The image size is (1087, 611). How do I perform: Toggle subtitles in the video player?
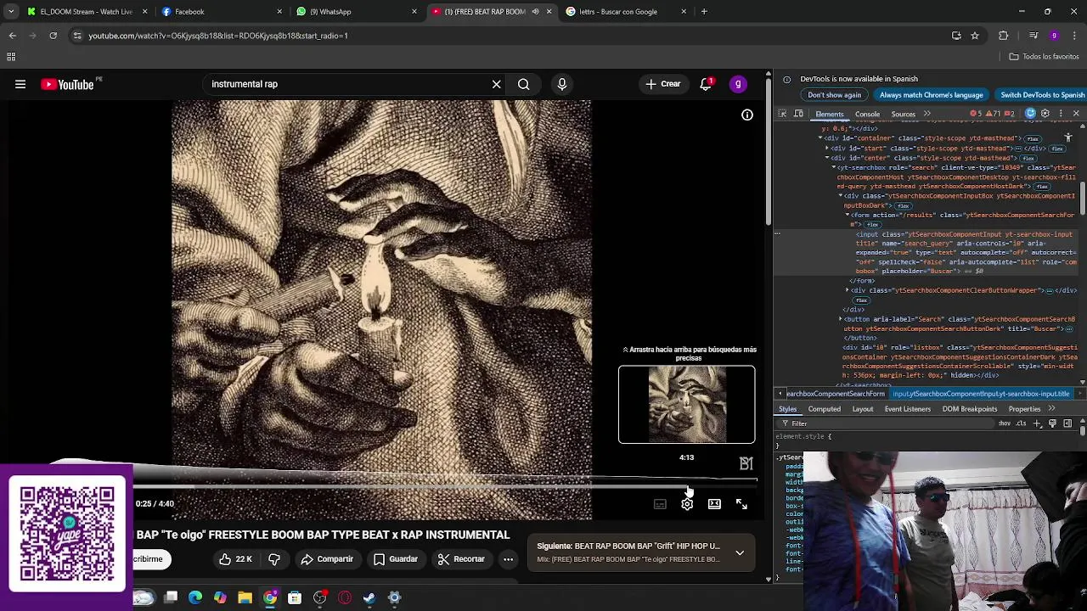[x=660, y=504]
